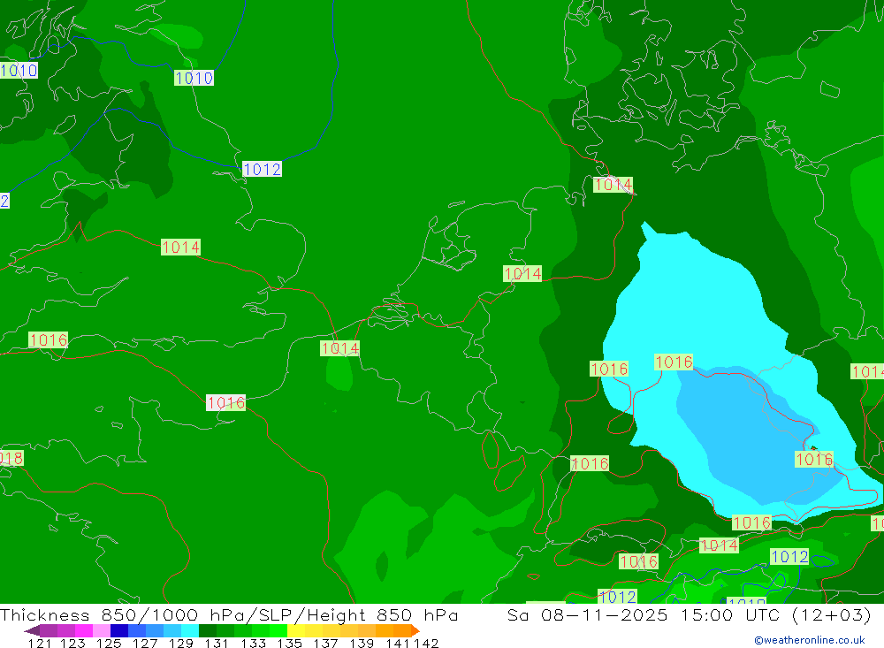
Task: Click the partially cut '018' isobar label
Action: click(11, 458)
